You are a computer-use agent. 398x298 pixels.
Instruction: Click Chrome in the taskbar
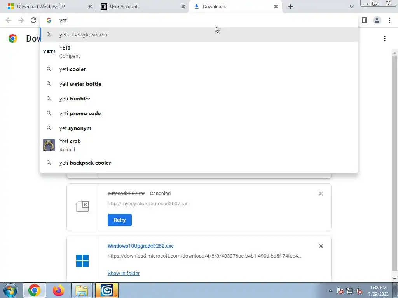[x=35, y=290]
